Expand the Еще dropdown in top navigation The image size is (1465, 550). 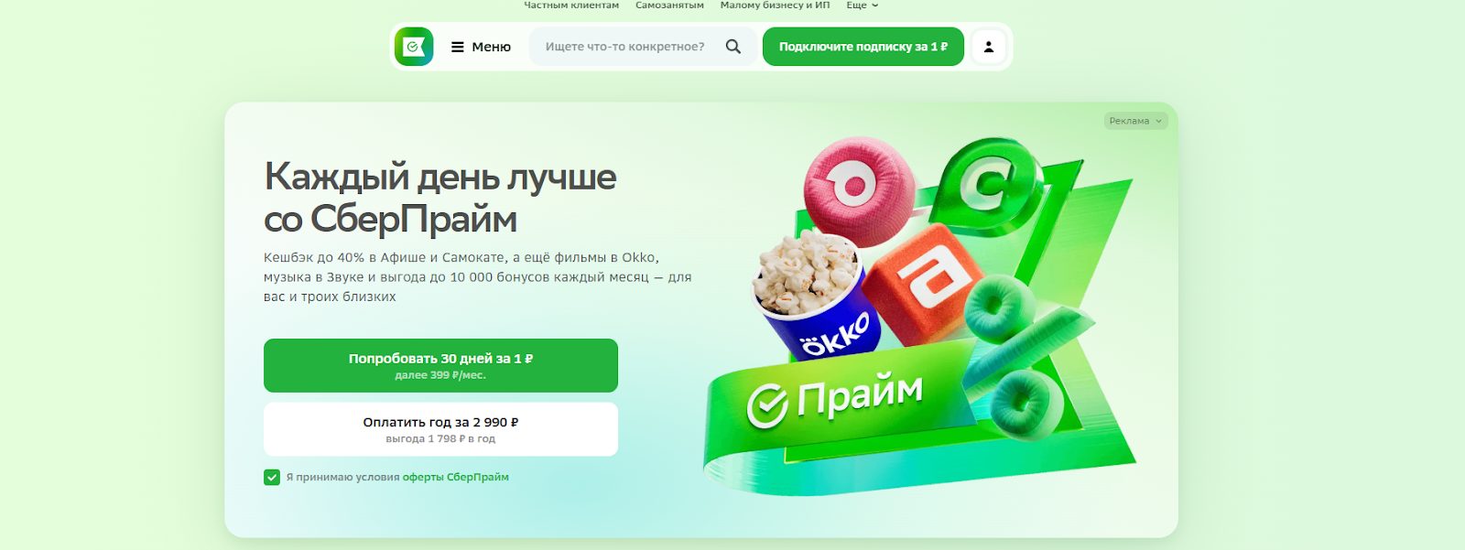tap(862, 5)
